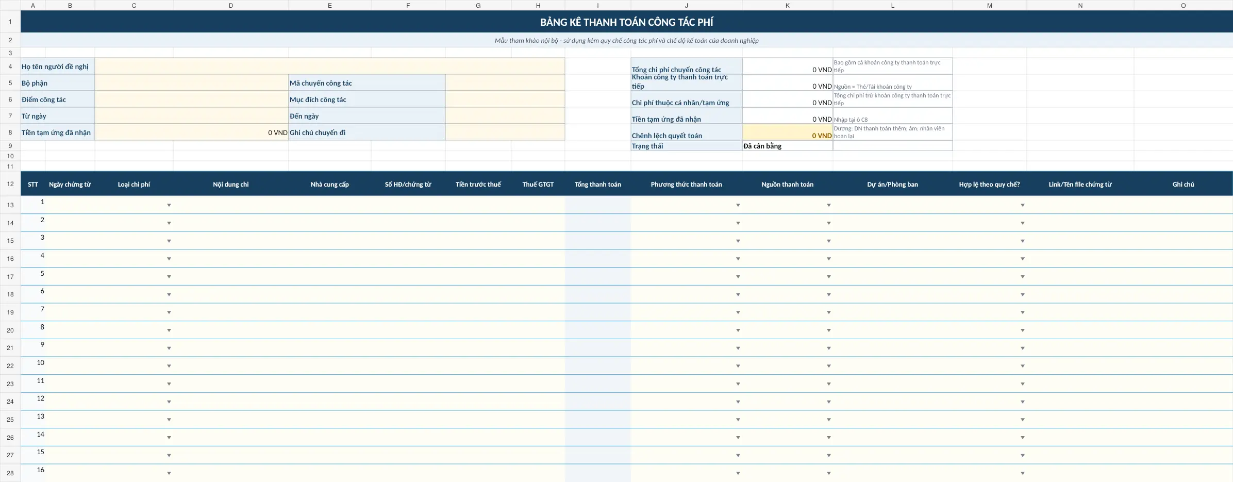1233x482 pixels.
Task: Click the Ghi chú header cell
Action: click(1183, 184)
